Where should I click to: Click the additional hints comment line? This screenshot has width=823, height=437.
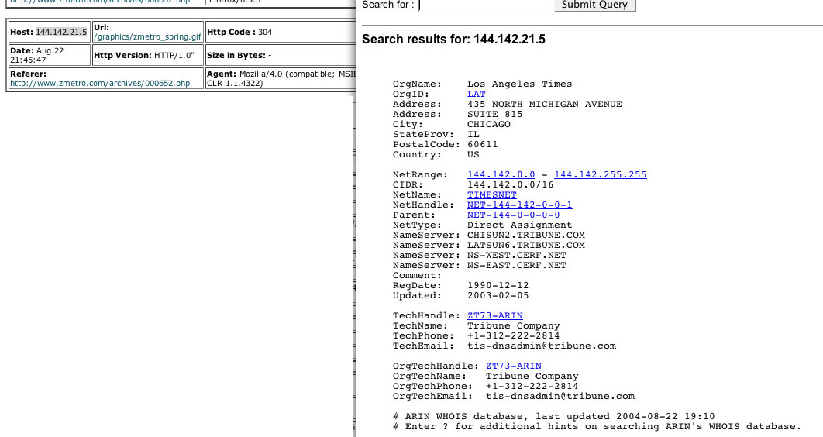click(x=597, y=426)
